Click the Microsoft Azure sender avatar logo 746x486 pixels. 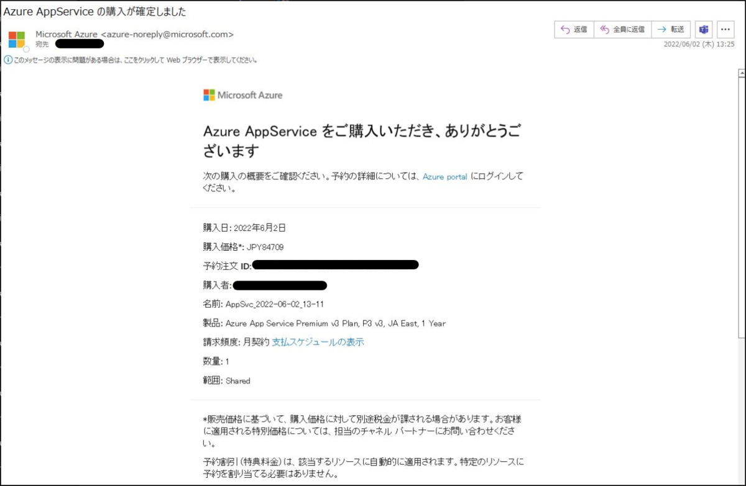coord(17,40)
